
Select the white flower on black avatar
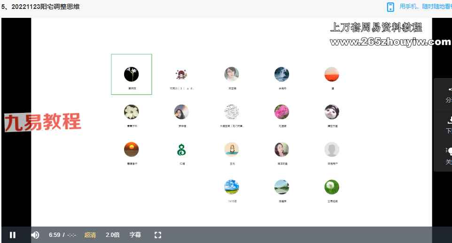(x=132, y=74)
